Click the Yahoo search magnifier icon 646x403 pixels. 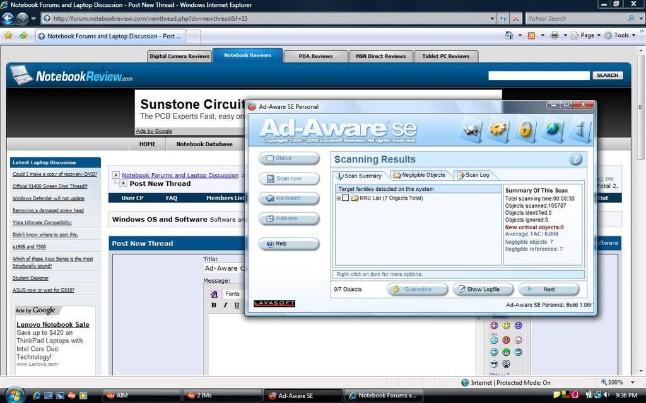pyautogui.click(x=631, y=18)
